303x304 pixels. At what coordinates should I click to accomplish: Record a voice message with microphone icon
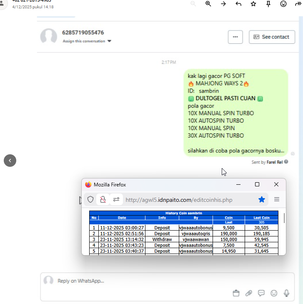pos(286,293)
